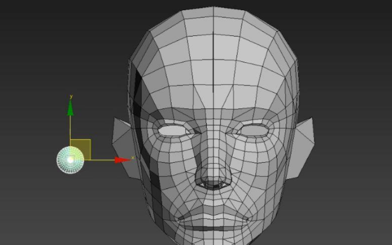Click the red X-axis arrow of the move gizmo

coord(122,160)
